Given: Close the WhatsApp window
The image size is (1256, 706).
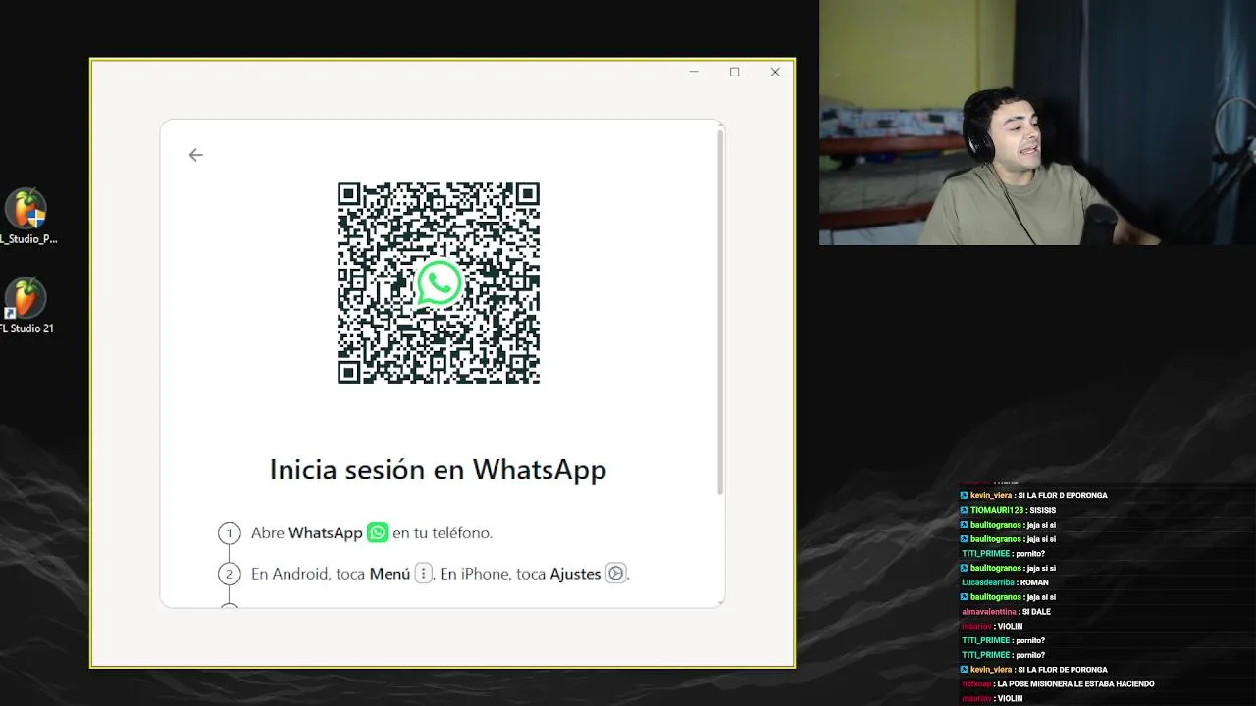Looking at the screenshot, I should coord(775,72).
